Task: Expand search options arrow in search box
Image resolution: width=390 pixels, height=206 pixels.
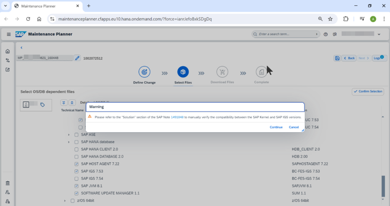Action: [316, 34]
